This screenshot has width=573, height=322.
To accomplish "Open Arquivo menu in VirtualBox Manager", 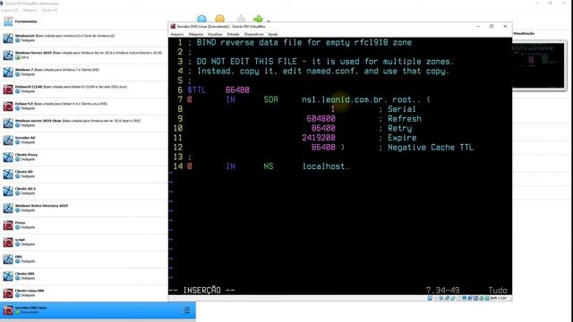I will (10, 10).
